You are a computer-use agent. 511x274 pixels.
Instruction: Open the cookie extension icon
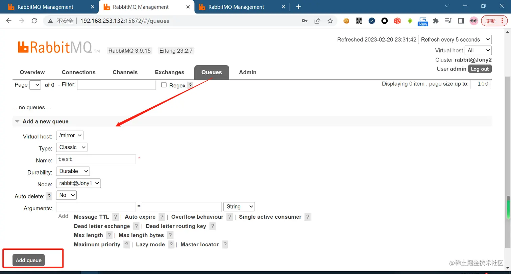click(346, 21)
